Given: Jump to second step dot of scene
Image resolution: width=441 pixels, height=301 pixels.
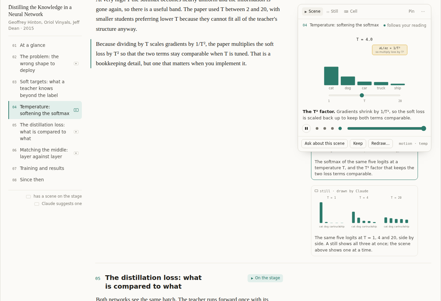Looking at the screenshot, I should click(x=325, y=128).
